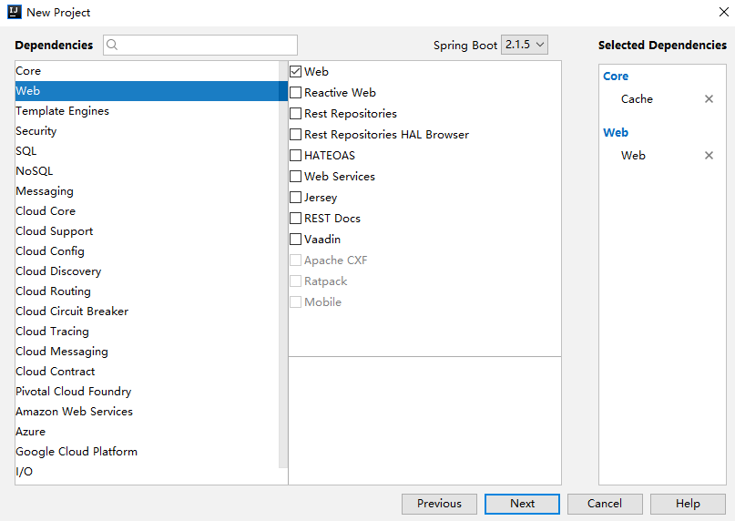The height and width of the screenshot is (521, 735).
Task: Click the search magnifier icon
Action: coord(113,45)
